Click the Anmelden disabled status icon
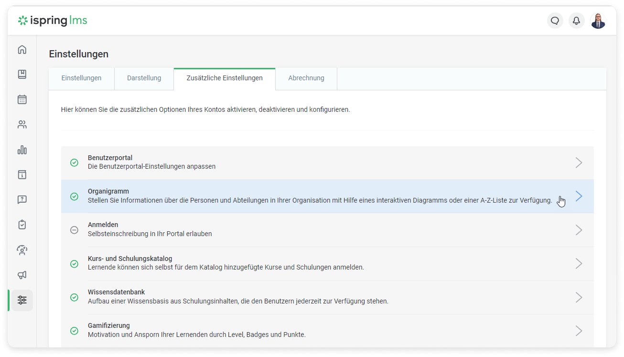 [74, 230]
